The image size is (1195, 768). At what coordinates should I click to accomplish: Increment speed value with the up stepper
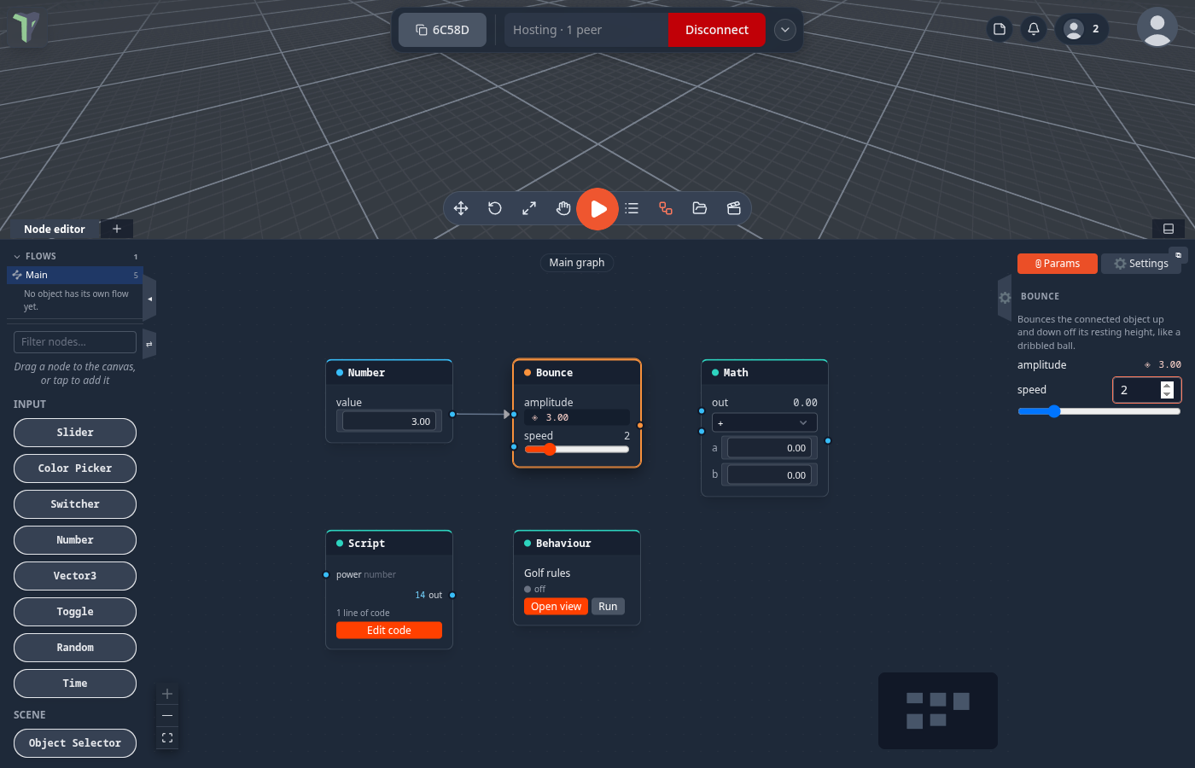point(1167,386)
